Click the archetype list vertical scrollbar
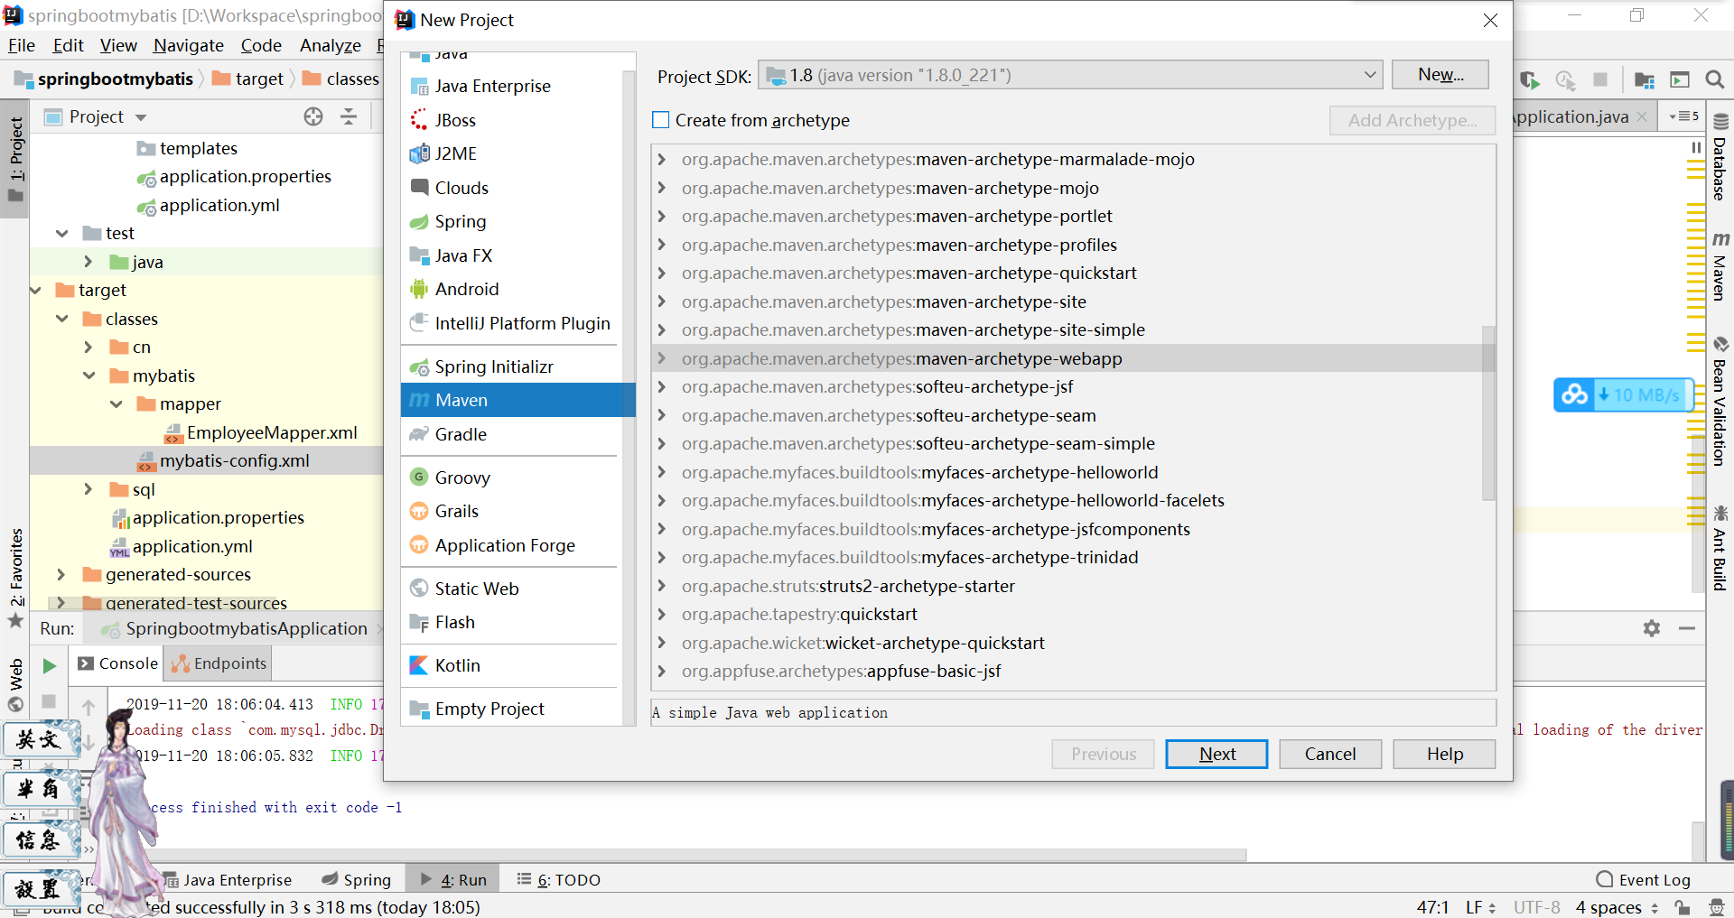This screenshot has width=1734, height=918. [x=1487, y=413]
